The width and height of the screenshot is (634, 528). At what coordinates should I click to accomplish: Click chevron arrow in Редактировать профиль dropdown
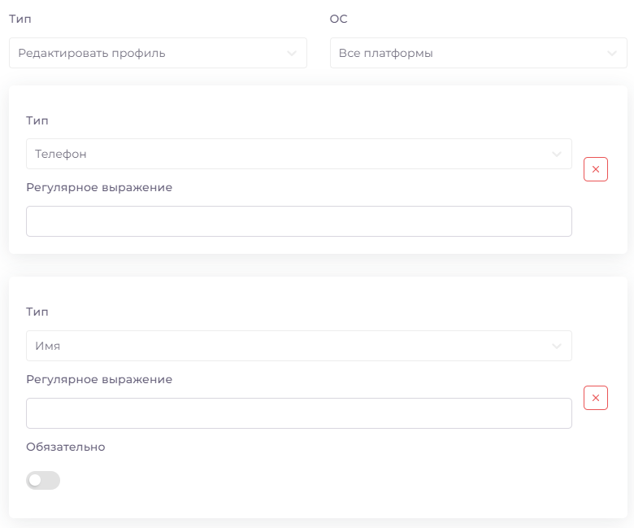[x=292, y=54]
